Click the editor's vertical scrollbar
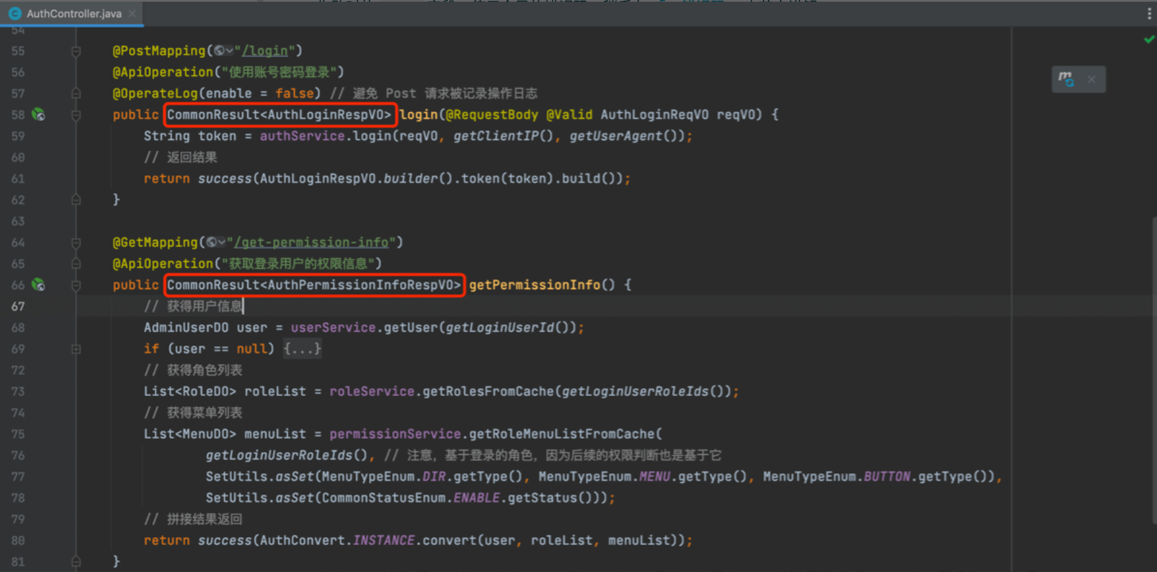1157x572 pixels. 1153,367
